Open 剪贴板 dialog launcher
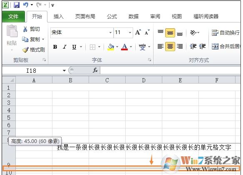The width and height of the screenshot is (243, 175). click(45, 60)
